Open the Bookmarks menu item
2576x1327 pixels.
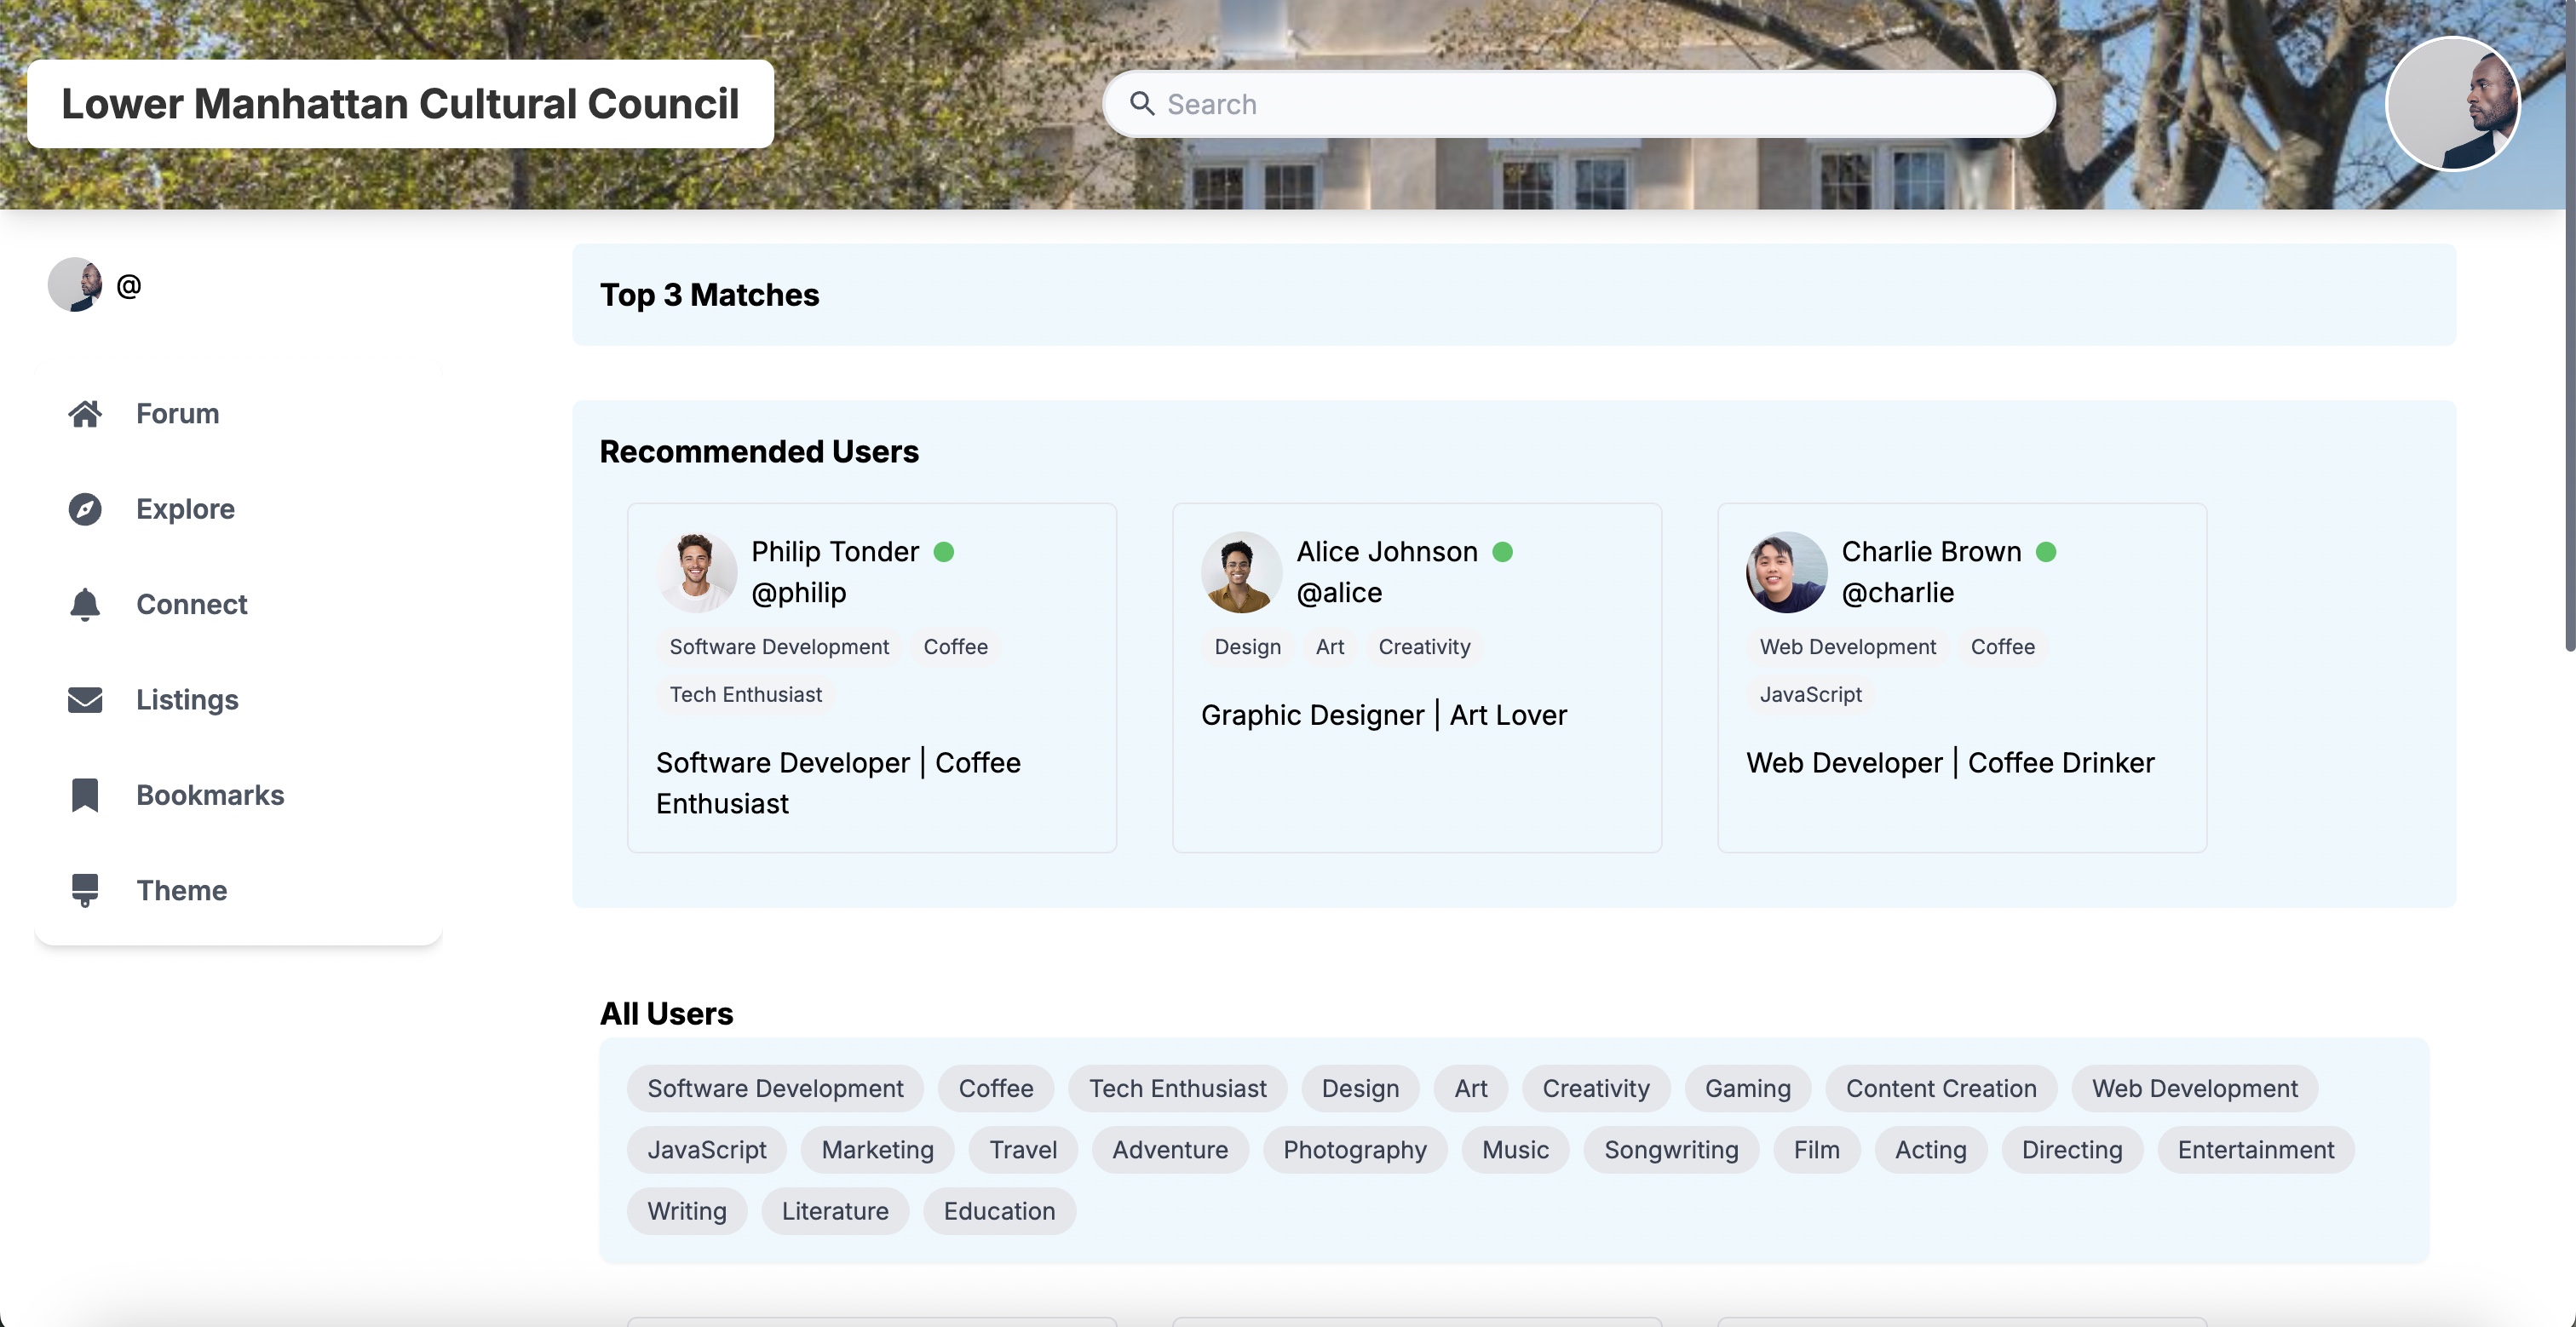click(210, 795)
